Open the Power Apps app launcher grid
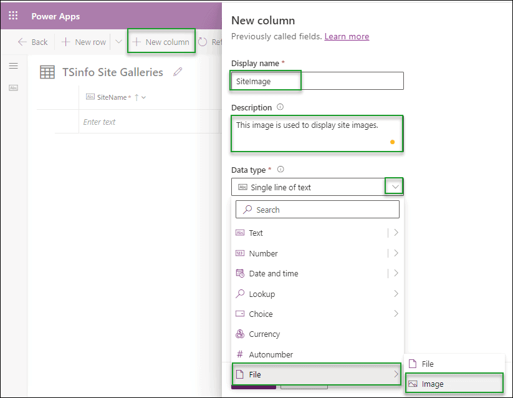This screenshot has width=513, height=398. pyautogui.click(x=13, y=16)
